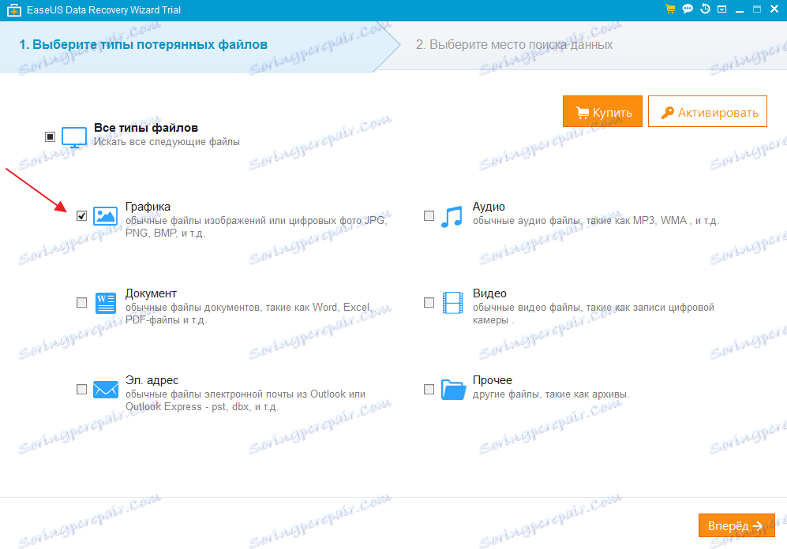Uncheck the Графика checkbox
This screenshot has width=787, height=549.
tap(81, 215)
